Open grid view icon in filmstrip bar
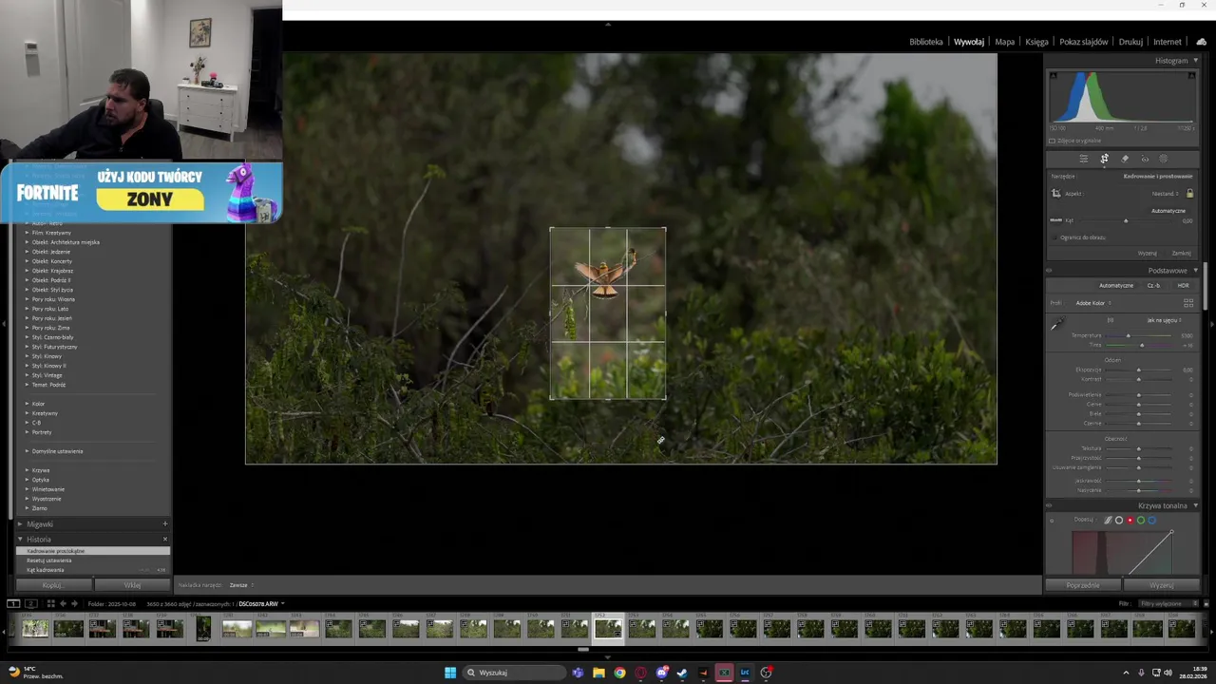Screen dimensions: 1216x684 pyautogui.click(x=50, y=604)
